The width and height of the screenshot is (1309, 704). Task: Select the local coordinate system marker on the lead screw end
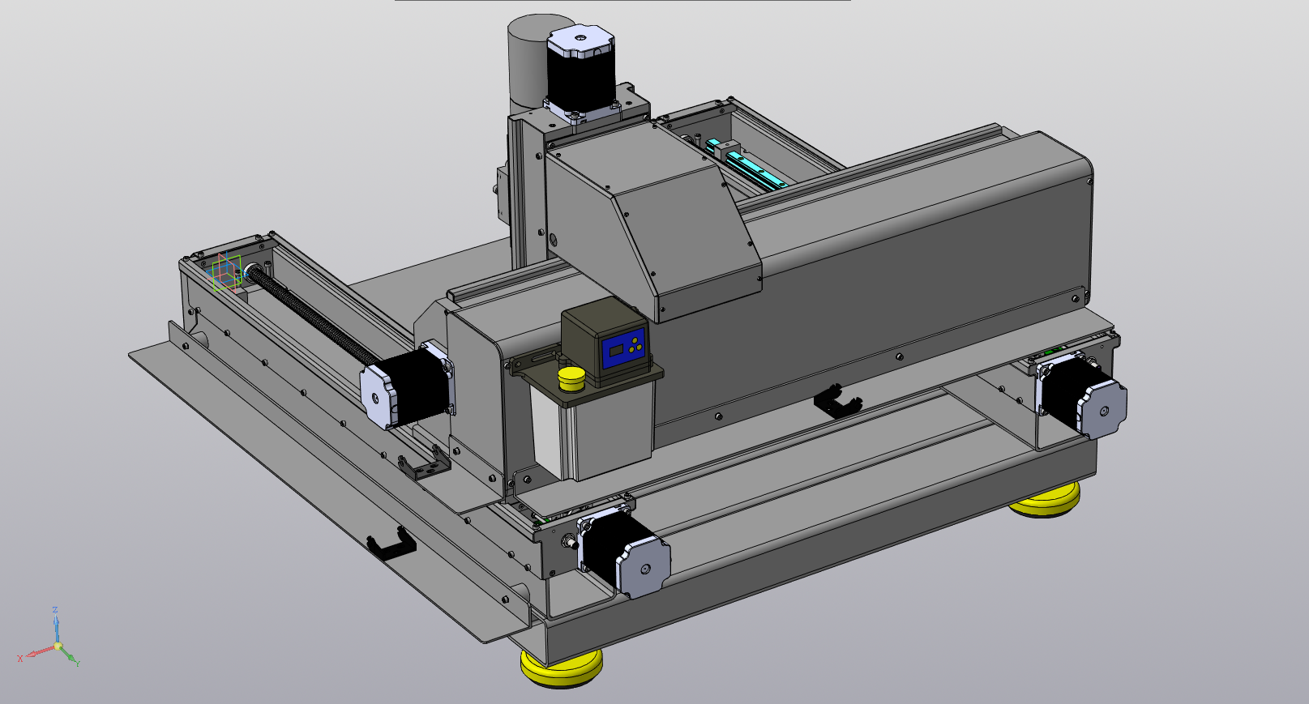tap(227, 272)
